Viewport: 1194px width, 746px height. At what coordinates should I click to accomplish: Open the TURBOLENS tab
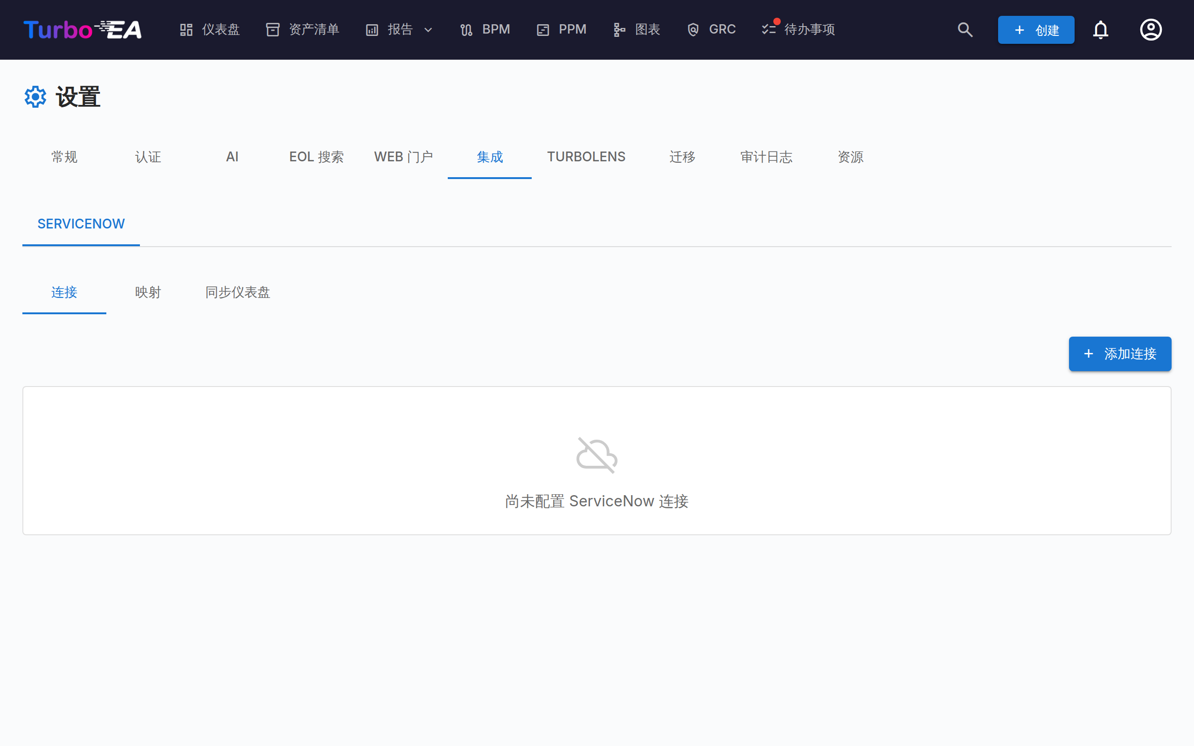tap(586, 157)
